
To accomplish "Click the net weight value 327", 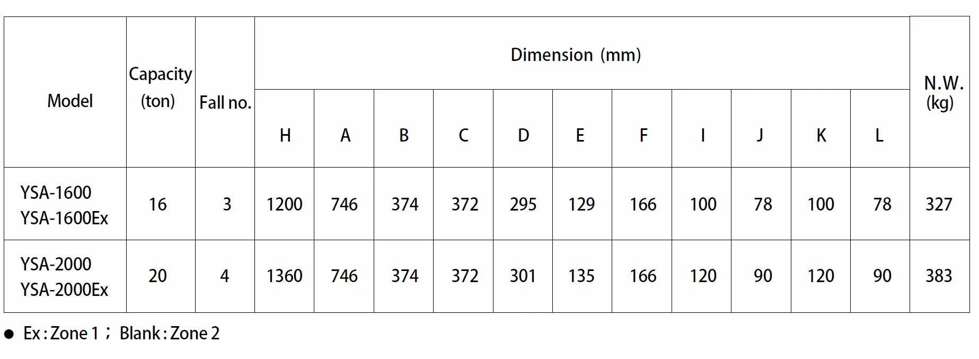I will pos(939,204).
